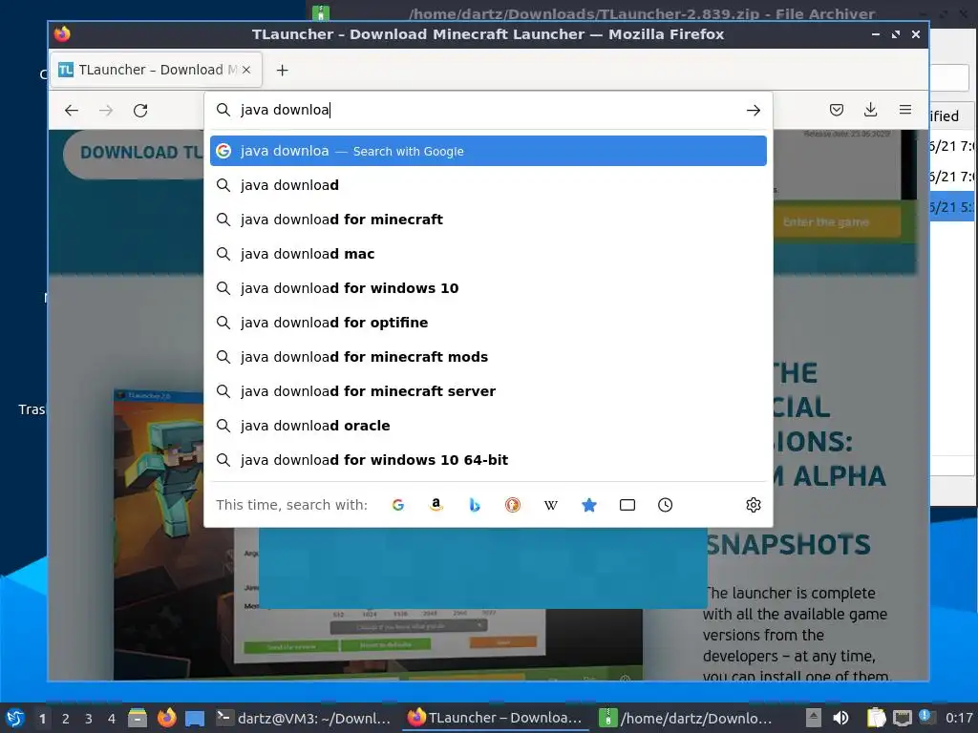Switch to the dartz@VM3 terminal task
Image resolution: width=978 pixels, height=733 pixels.
(x=304, y=718)
